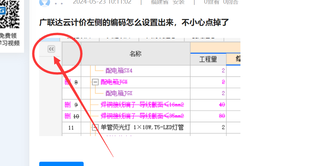The height and width of the screenshot is (166, 332).
Task: Click quantity cell showing 40
Action: pos(208,105)
